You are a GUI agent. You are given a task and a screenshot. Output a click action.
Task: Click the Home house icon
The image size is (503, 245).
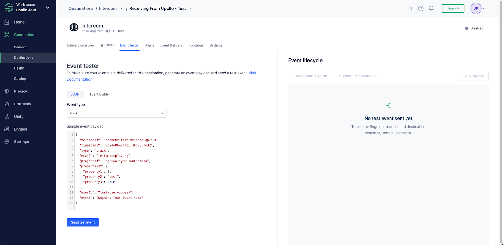pos(7,22)
